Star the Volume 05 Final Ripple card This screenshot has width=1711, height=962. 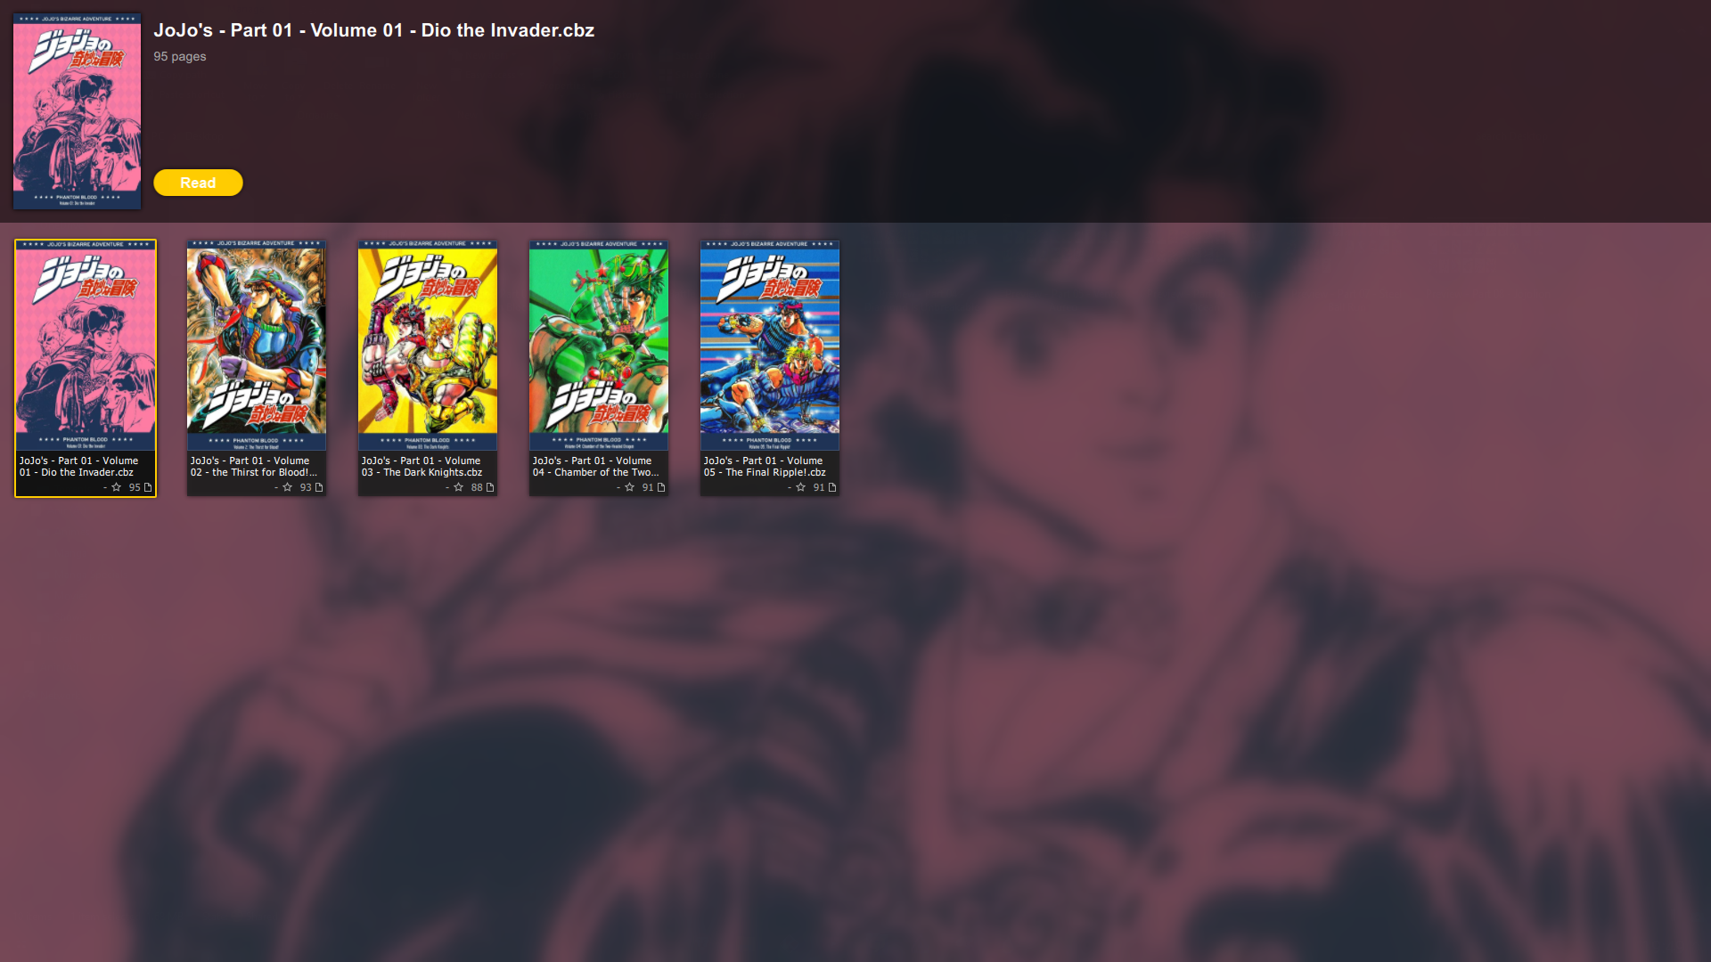pos(800,487)
